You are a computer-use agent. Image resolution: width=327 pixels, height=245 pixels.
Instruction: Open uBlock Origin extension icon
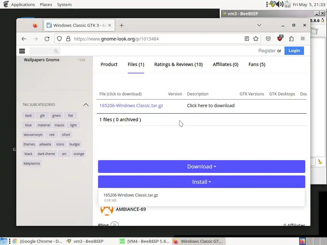click(x=280, y=38)
